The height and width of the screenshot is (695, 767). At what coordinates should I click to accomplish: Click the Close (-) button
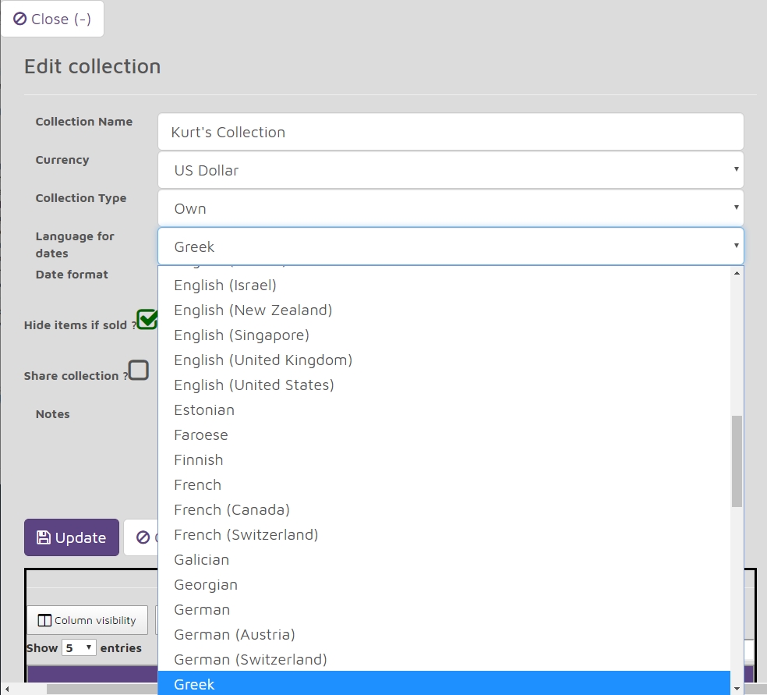52,19
